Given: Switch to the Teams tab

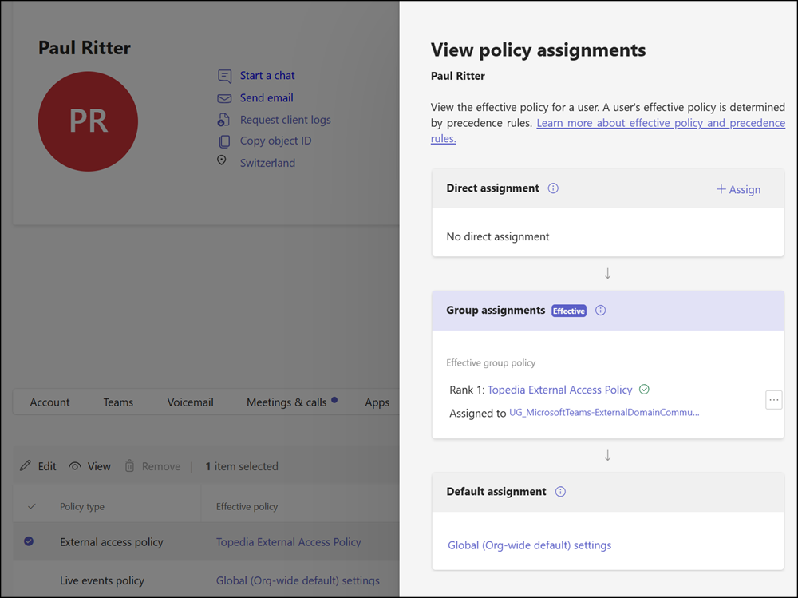Looking at the screenshot, I should pos(118,402).
